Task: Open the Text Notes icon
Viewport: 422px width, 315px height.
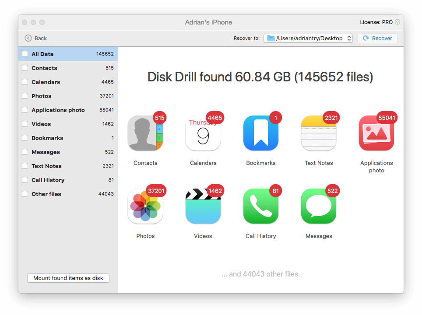Action: point(319,133)
